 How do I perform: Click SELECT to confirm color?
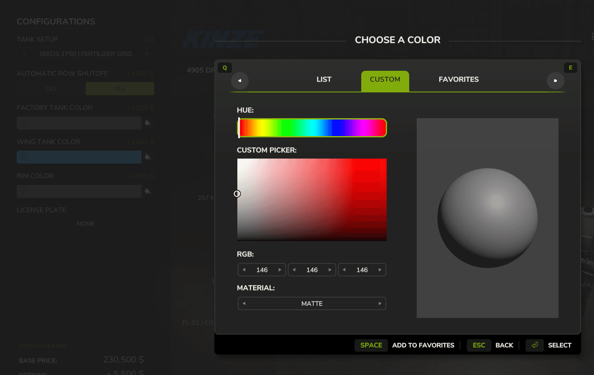tap(560, 345)
